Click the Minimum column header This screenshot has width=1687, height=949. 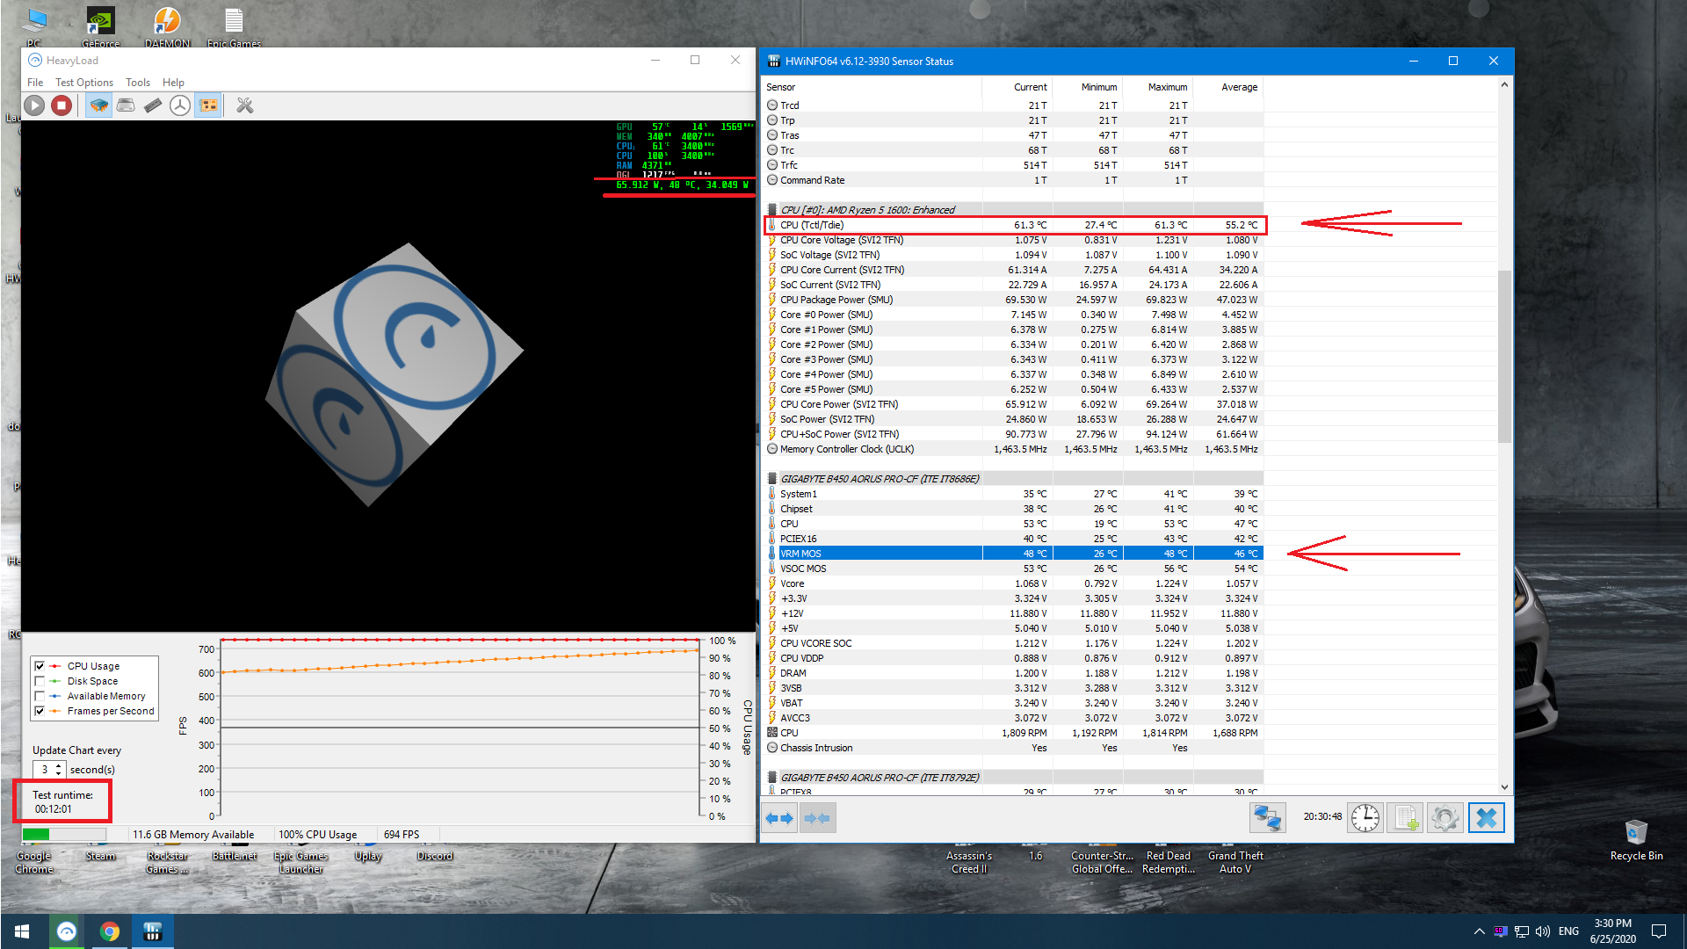(x=1087, y=87)
